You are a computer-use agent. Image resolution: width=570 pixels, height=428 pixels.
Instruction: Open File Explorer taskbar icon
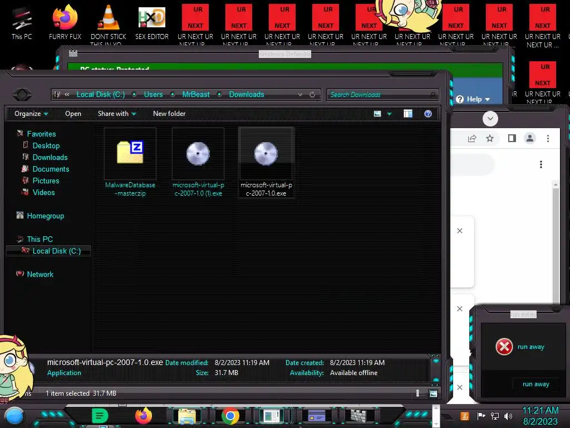click(x=187, y=416)
